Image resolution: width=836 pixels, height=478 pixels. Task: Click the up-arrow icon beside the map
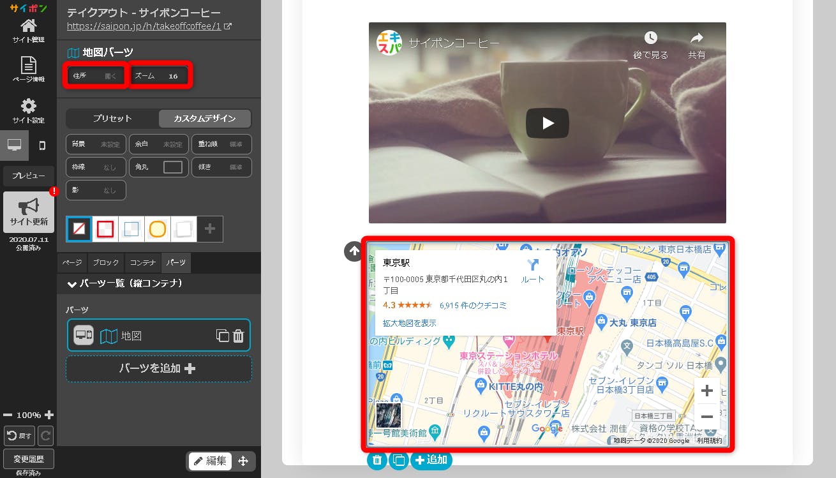pos(353,251)
